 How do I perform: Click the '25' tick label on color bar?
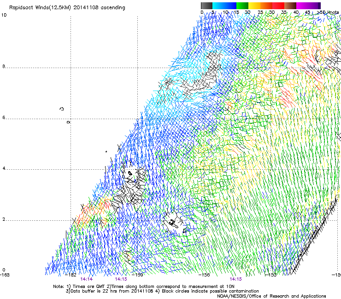click(x=260, y=12)
